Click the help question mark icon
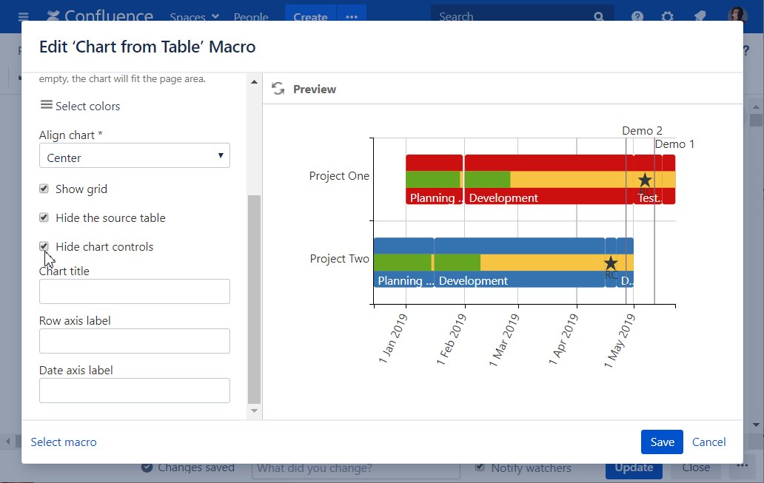Viewport: 764px width, 483px height. click(x=637, y=16)
